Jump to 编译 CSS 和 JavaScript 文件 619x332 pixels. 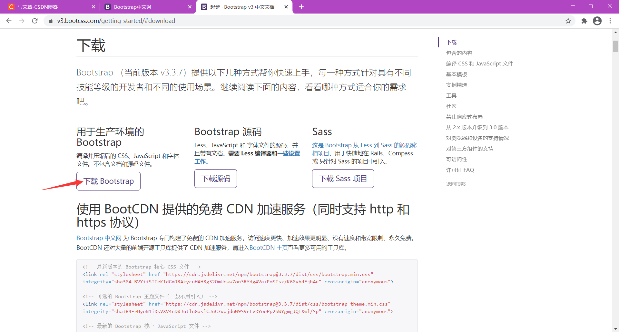pyautogui.click(x=479, y=63)
